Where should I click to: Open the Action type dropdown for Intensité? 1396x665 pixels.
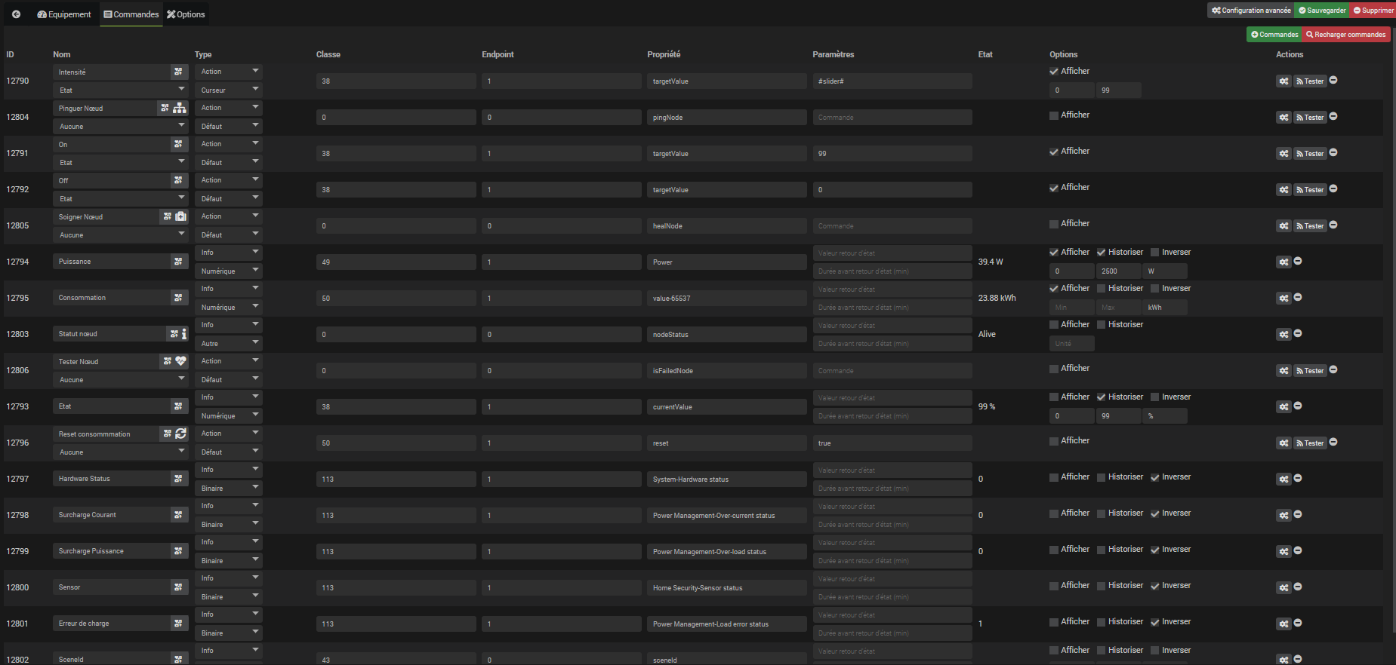pyautogui.click(x=228, y=72)
